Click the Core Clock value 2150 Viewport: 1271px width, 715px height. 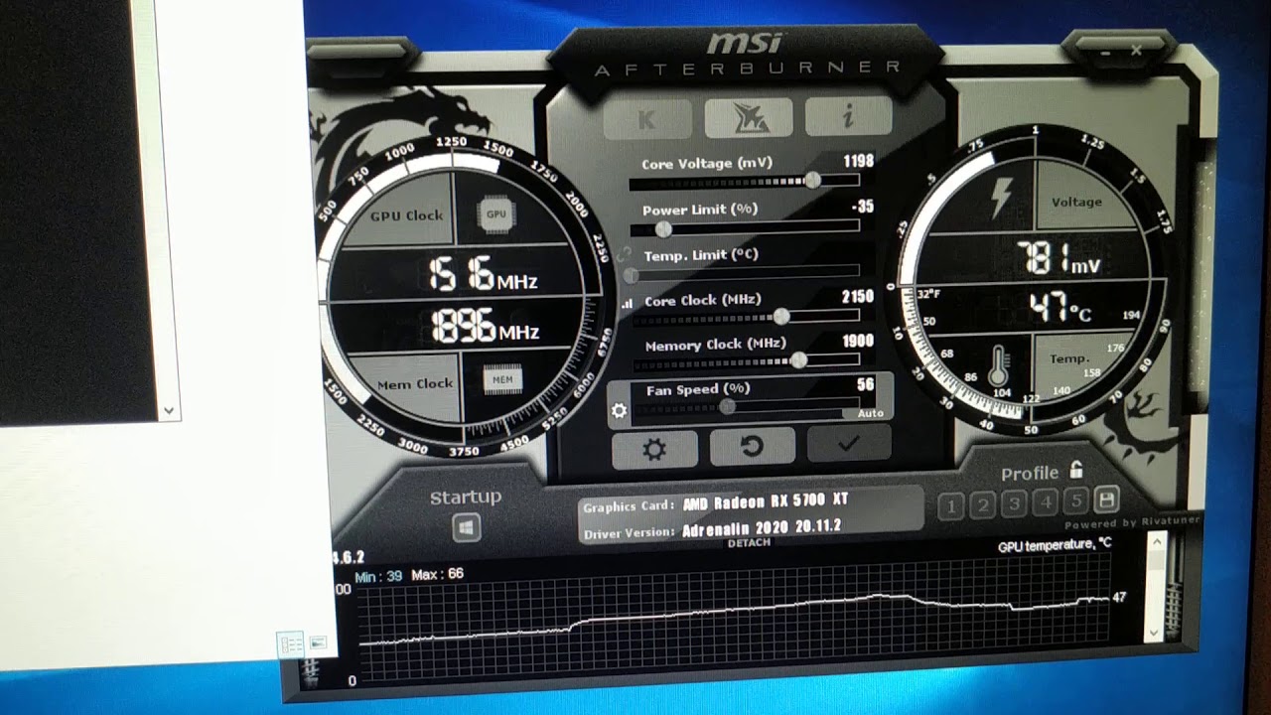pos(858,296)
